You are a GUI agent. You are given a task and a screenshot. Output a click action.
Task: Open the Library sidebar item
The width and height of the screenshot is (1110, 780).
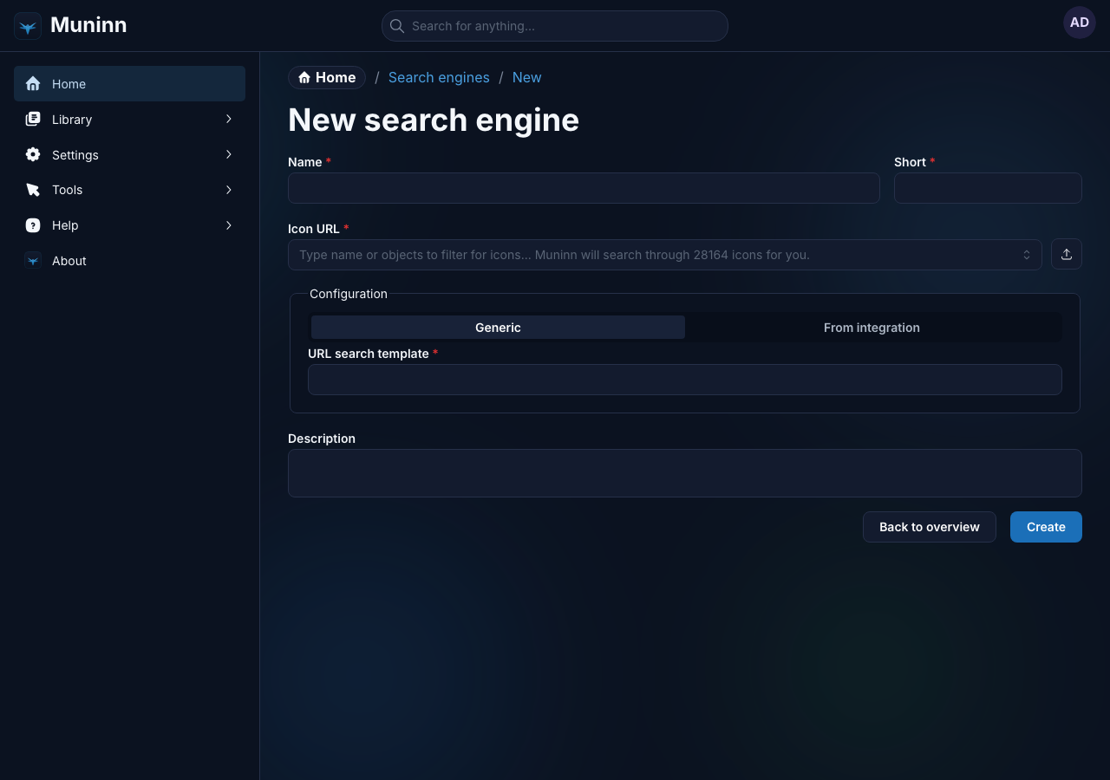point(129,120)
